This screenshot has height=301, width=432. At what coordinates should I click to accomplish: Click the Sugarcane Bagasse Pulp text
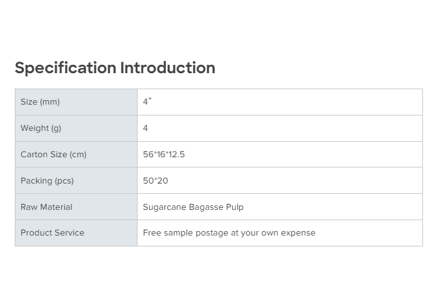(193, 207)
